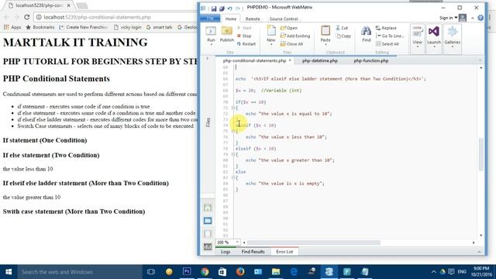Click the Site workspace icon in sidebar
The image size is (496, 279).
208,208
